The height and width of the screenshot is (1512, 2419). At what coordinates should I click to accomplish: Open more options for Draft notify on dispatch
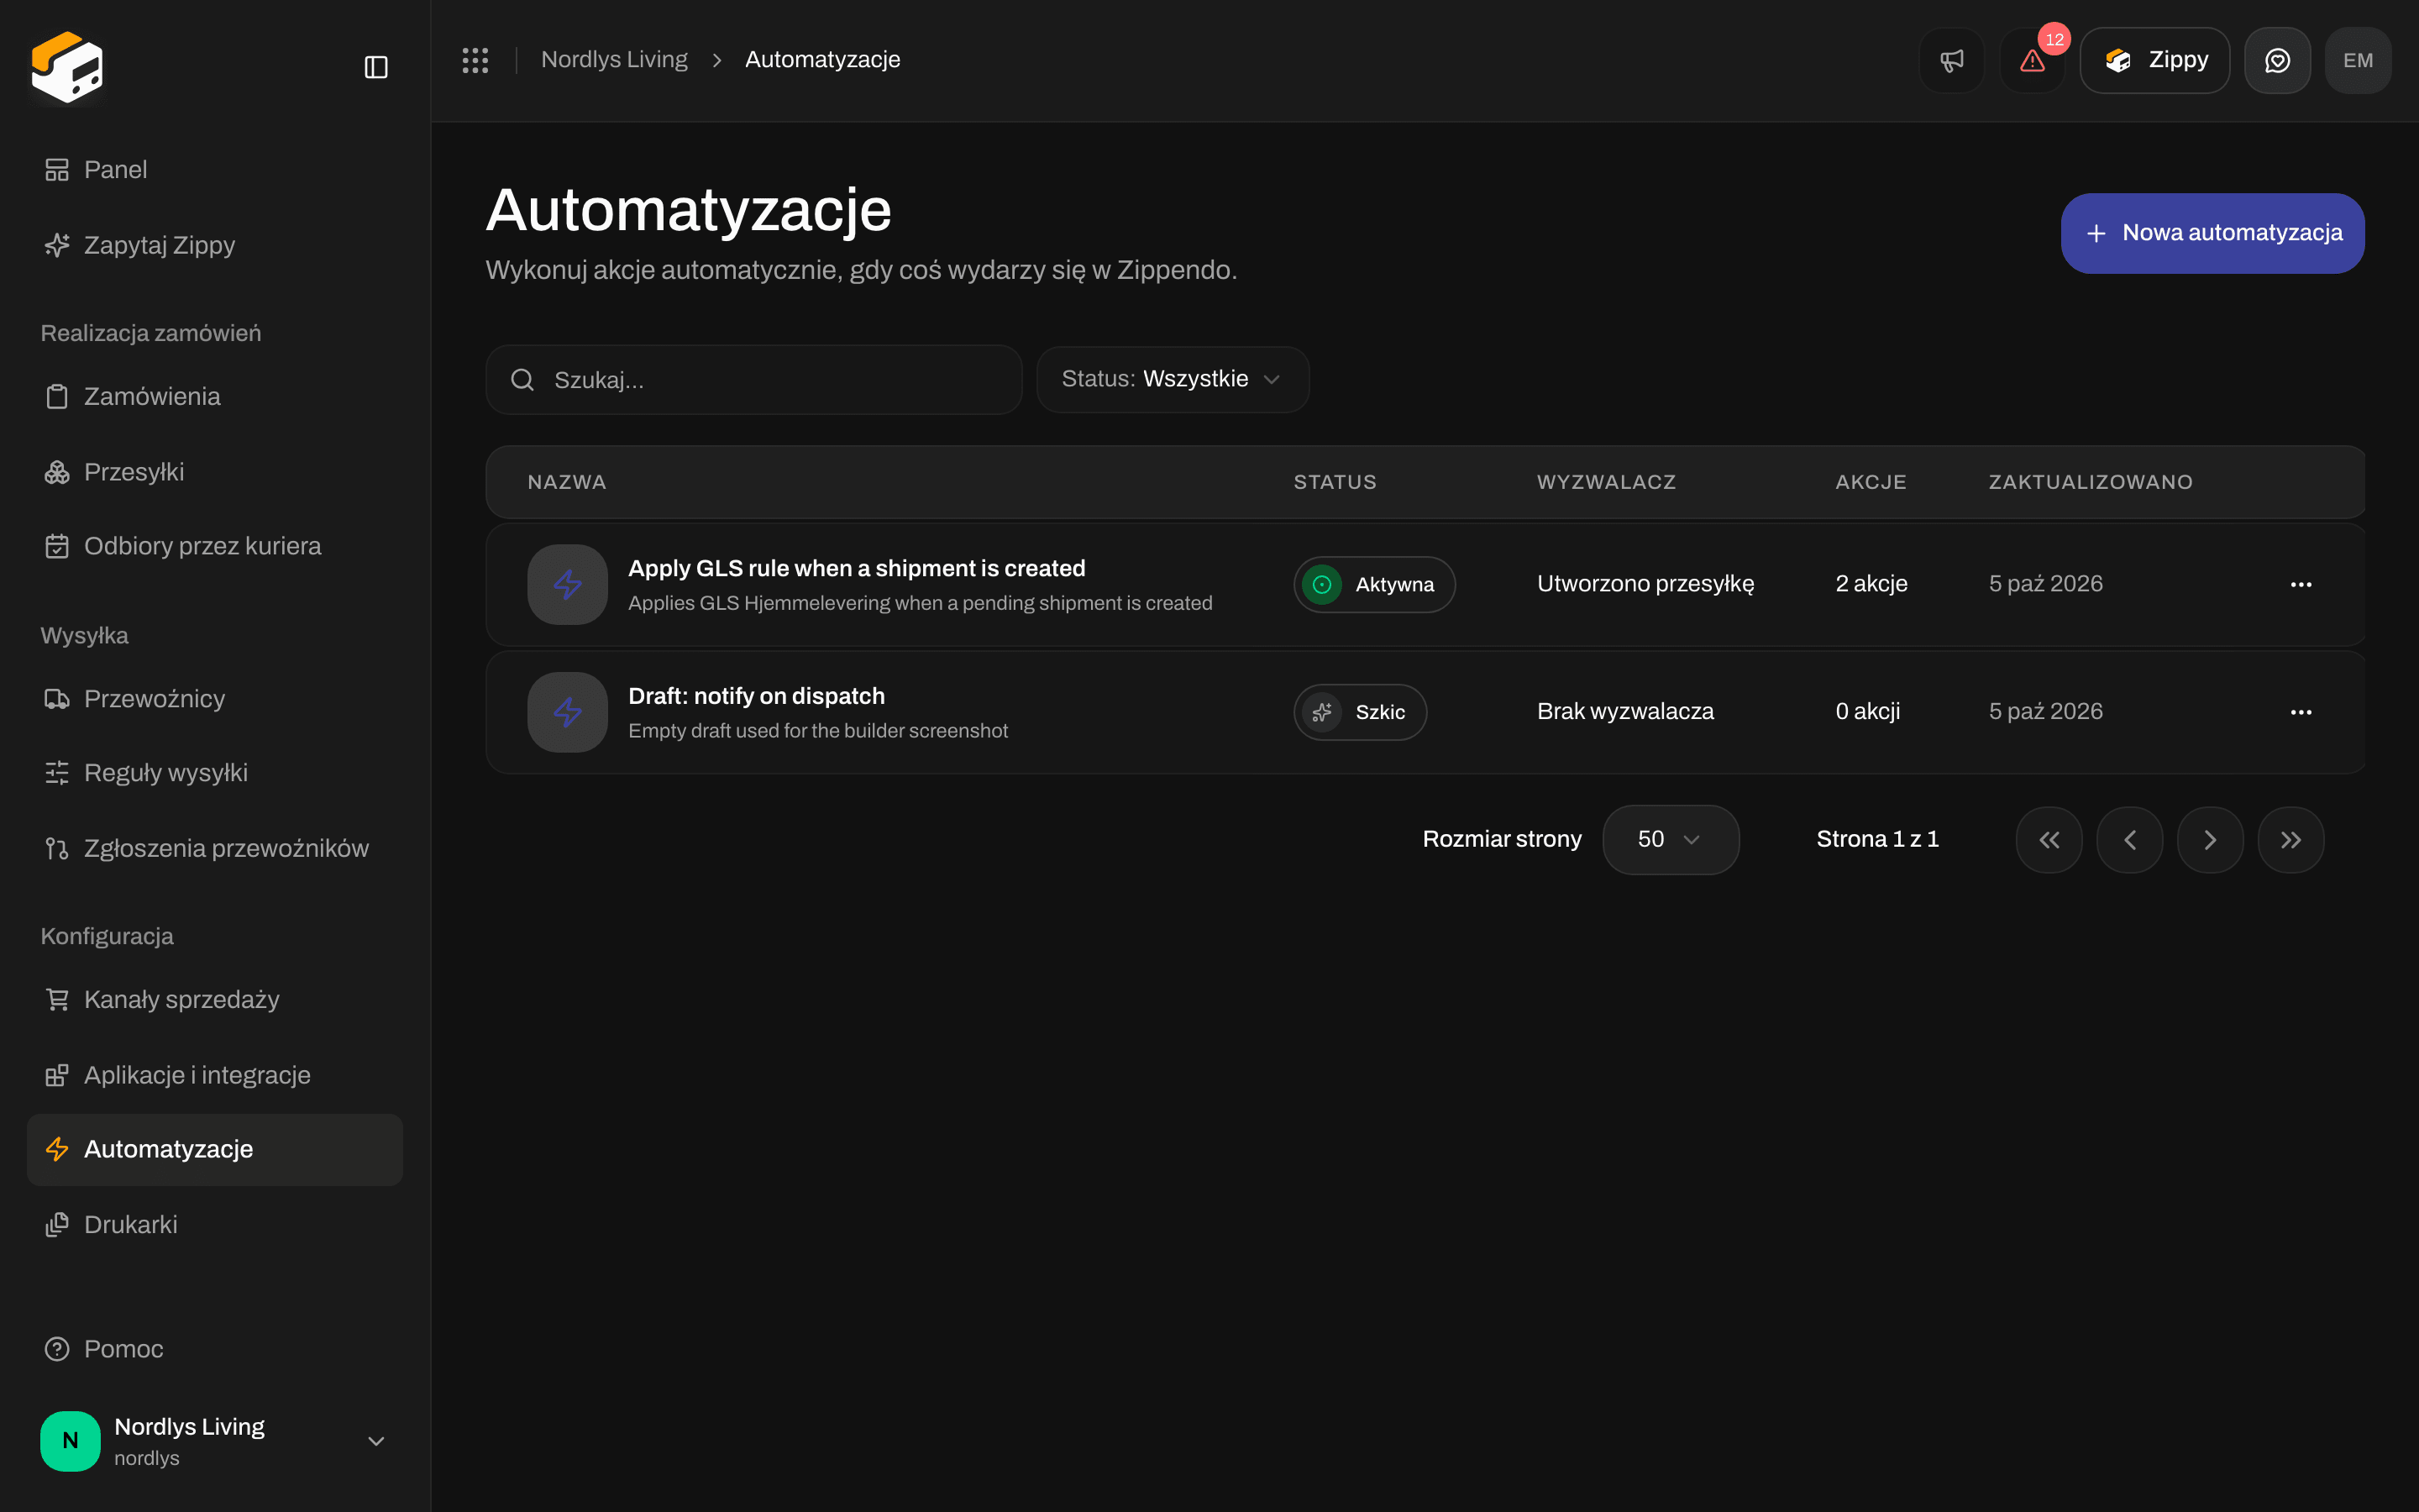[2301, 712]
